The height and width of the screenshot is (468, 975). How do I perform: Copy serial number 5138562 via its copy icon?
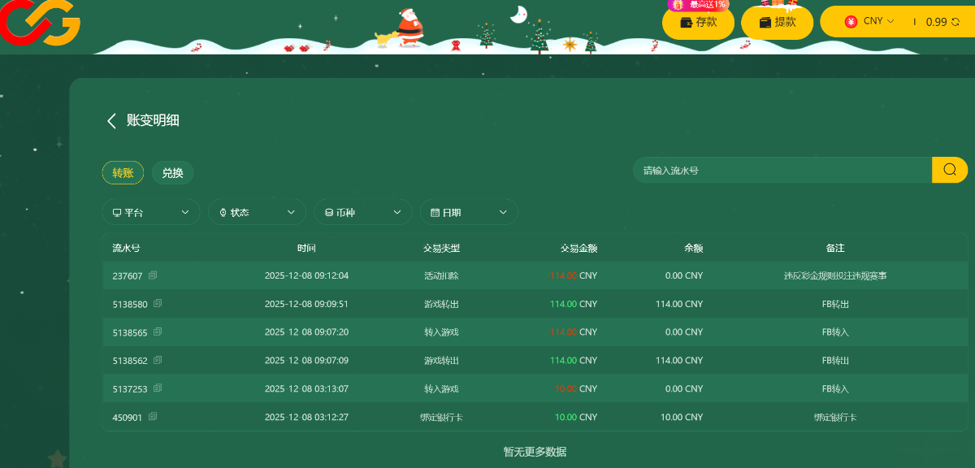[x=158, y=360]
